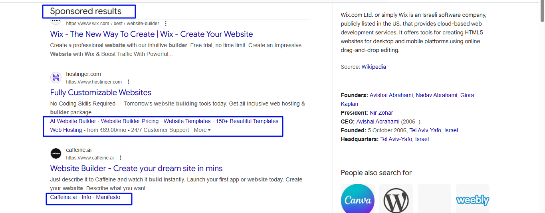The image size is (545, 213).
Task: Open the WordPress logo in People also search for
Action: [x=396, y=199]
